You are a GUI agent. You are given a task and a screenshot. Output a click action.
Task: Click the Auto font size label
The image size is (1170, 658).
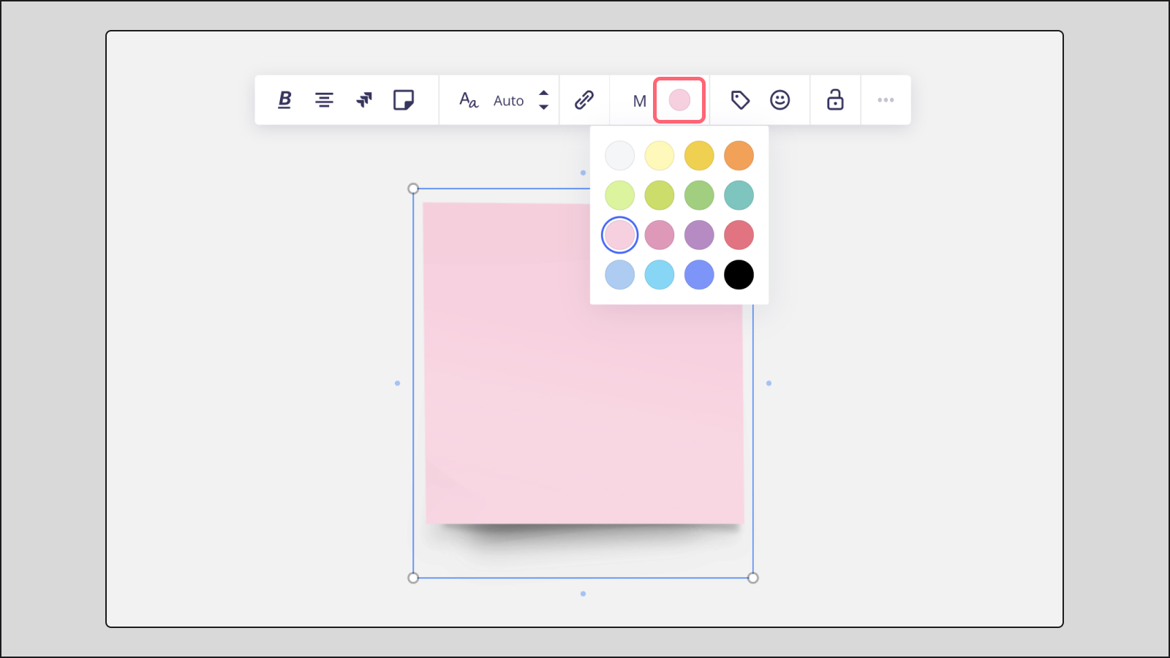coord(508,100)
